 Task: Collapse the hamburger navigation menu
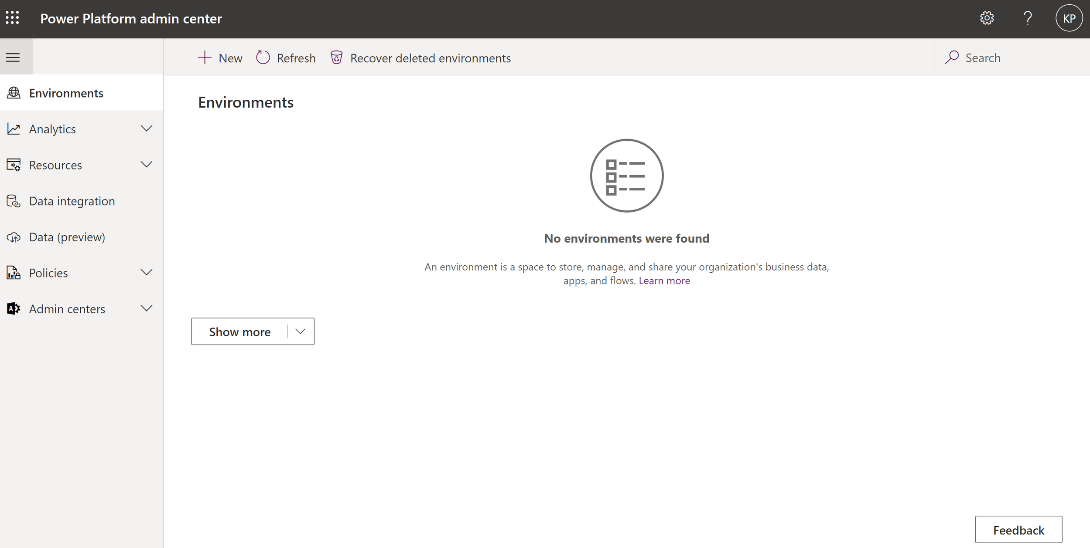[x=13, y=57]
